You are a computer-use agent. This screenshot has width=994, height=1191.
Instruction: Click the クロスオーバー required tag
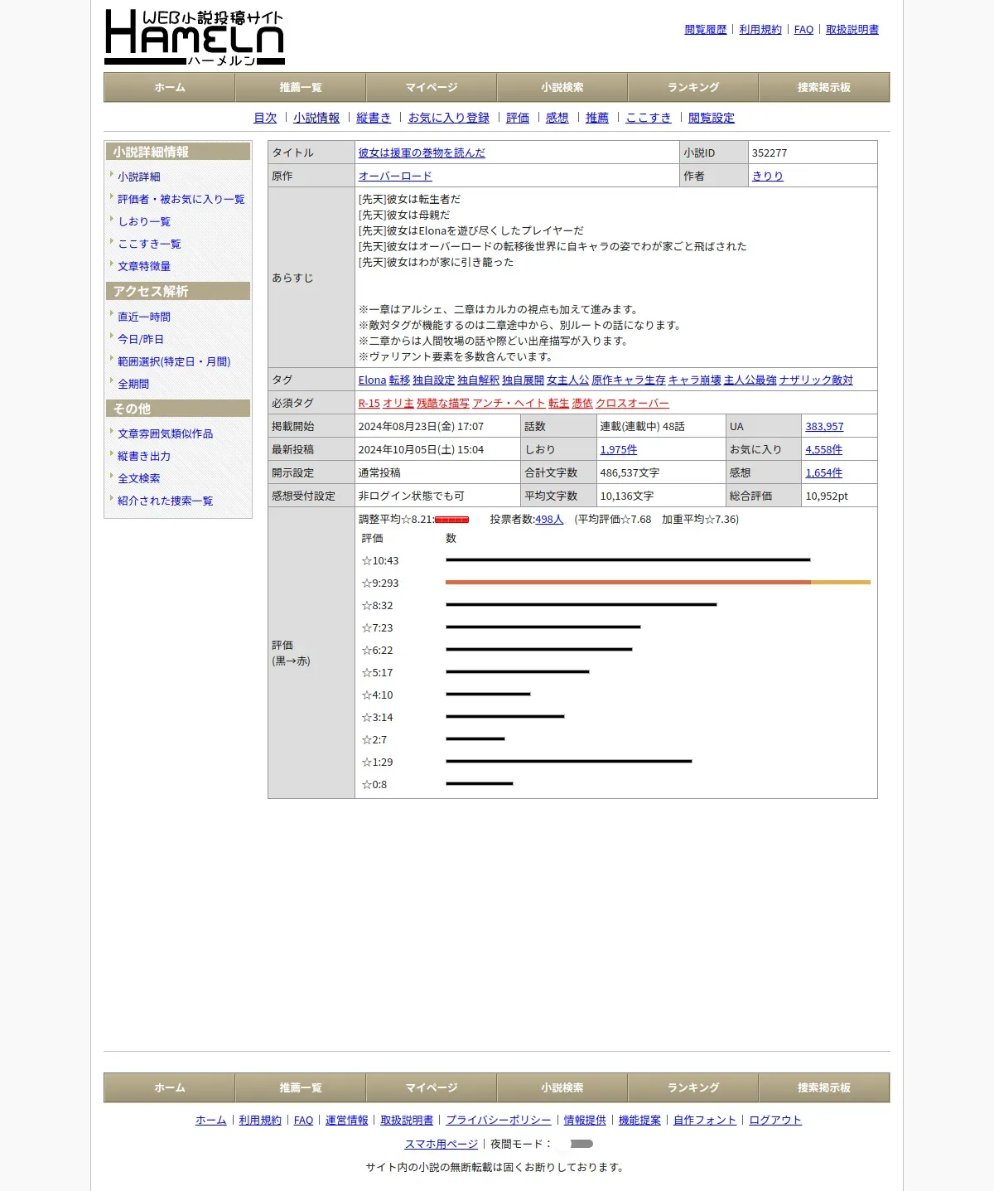coord(633,403)
